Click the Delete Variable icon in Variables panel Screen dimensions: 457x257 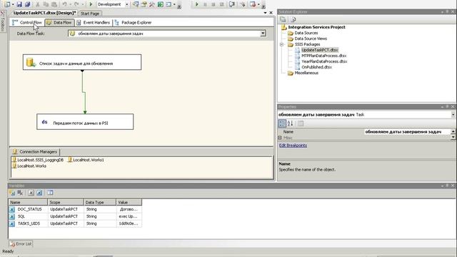(20, 193)
